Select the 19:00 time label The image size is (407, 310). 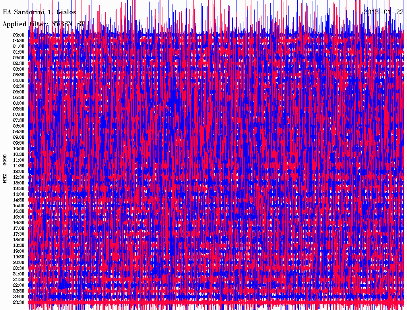coord(19,251)
